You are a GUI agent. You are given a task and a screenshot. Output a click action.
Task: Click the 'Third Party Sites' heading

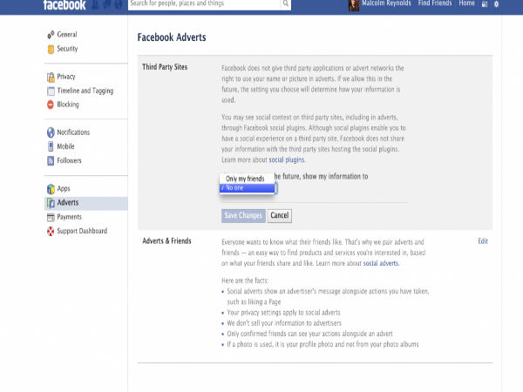click(165, 67)
